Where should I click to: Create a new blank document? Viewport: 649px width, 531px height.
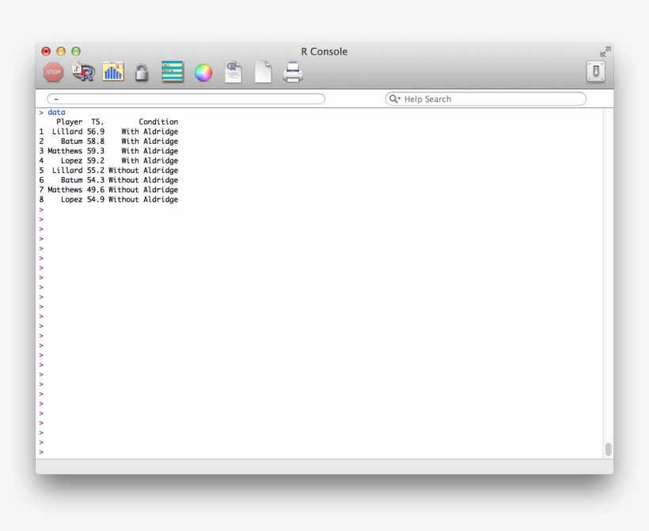(x=263, y=73)
